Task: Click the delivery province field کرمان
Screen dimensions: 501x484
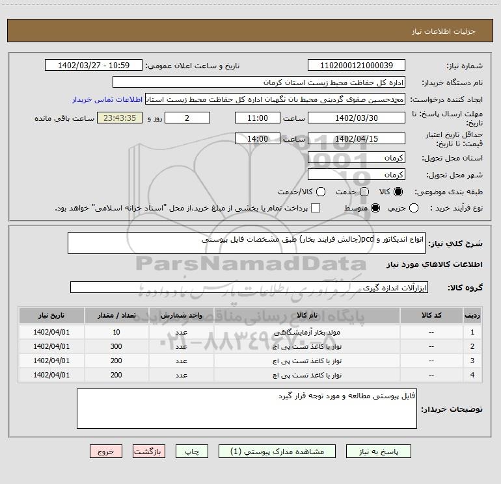Action: coord(357,157)
